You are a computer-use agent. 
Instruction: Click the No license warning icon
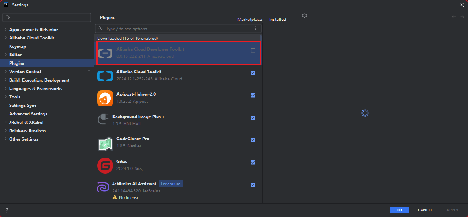115,198
